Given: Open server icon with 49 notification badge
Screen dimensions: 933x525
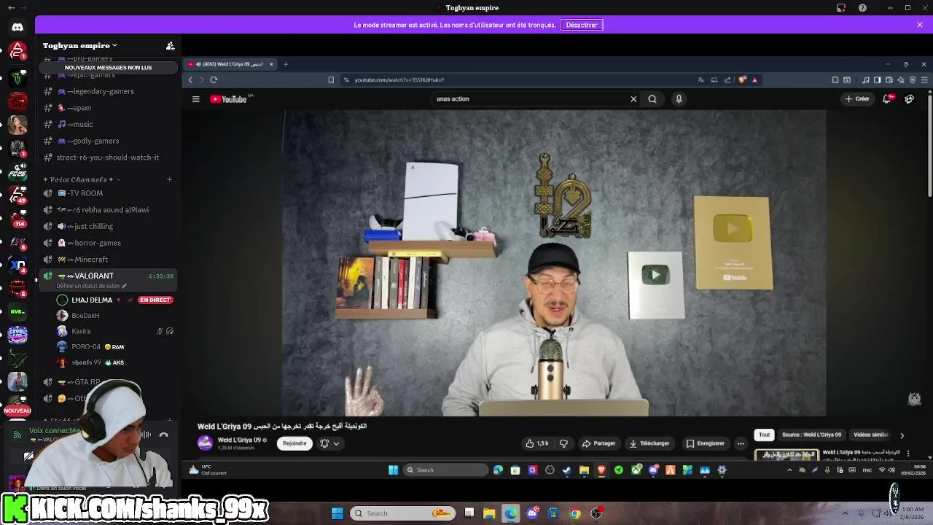Looking at the screenshot, I should click(x=17, y=194).
